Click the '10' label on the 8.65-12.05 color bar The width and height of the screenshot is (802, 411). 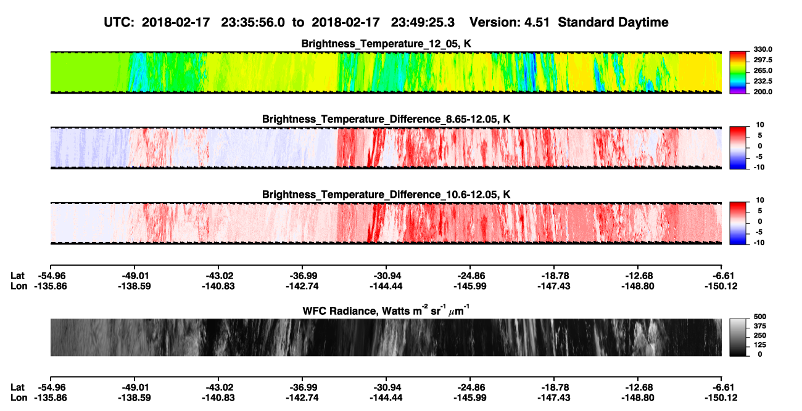[761, 125]
